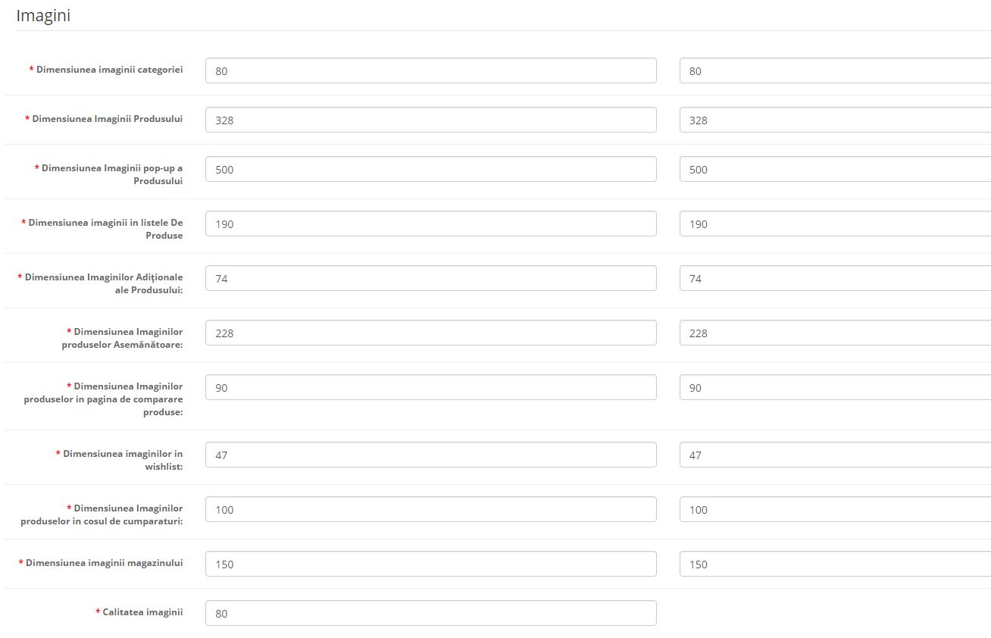Image resolution: width=991 pixels, height=638 pixels.
Task: Select the first product pop-up image field
Action: point(430,169)
